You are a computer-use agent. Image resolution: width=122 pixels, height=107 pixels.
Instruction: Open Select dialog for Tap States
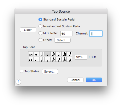[50, 72]
